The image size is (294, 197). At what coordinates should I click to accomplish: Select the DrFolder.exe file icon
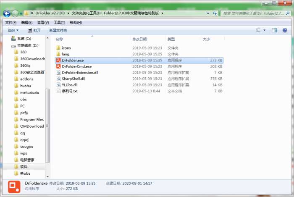[58, 60]
